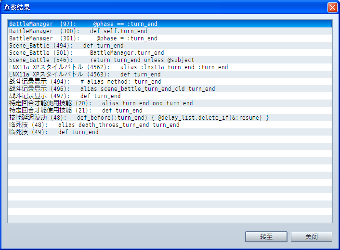Viewport: 340px width, 250px height.
Task: Select result Scene_Battle (546) return turn_end unless
Action: point(170,60)
